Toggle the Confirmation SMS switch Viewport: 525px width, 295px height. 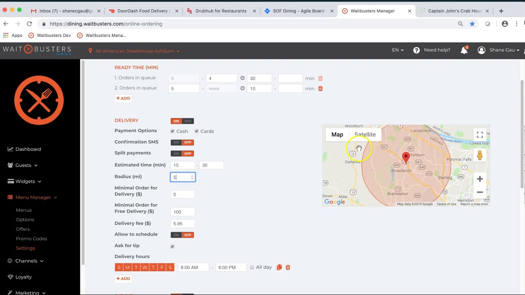point(182,142)
